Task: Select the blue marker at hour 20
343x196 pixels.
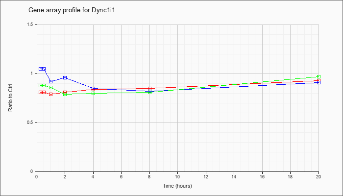Action: pyautogui.click(x=318, y=82)
